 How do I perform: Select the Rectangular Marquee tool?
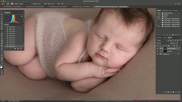tap(2, 16)
